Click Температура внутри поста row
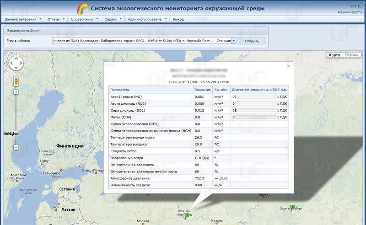Screen dimensions: 366x225 click(199, 138)
